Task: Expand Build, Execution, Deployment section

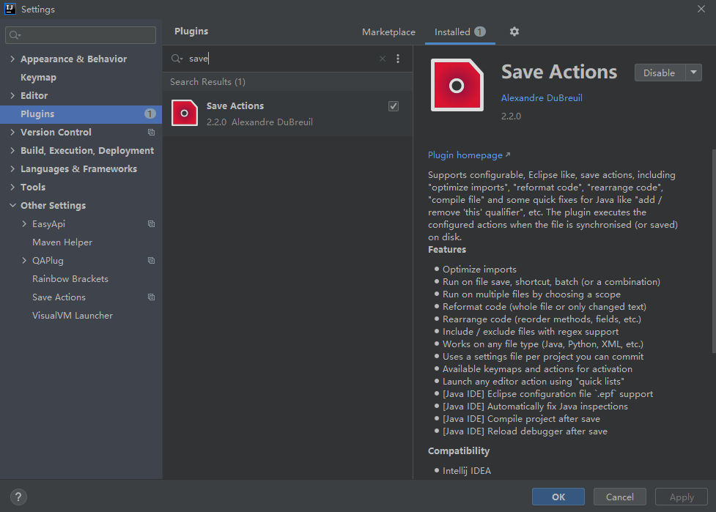Action: (x=12, y=151)
